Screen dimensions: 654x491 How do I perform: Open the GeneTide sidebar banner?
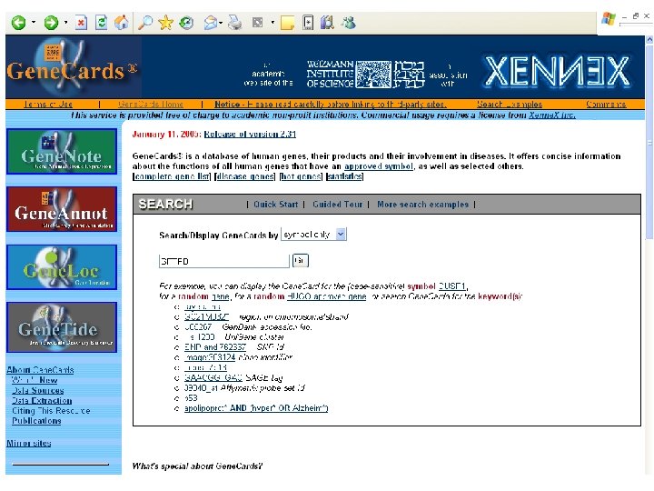pyautogui.click(x=62, y=327)
